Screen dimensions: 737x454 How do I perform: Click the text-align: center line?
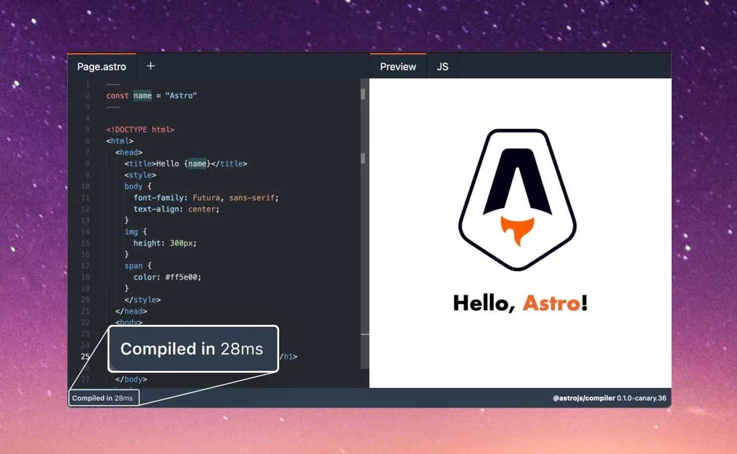tap(176, 209)
